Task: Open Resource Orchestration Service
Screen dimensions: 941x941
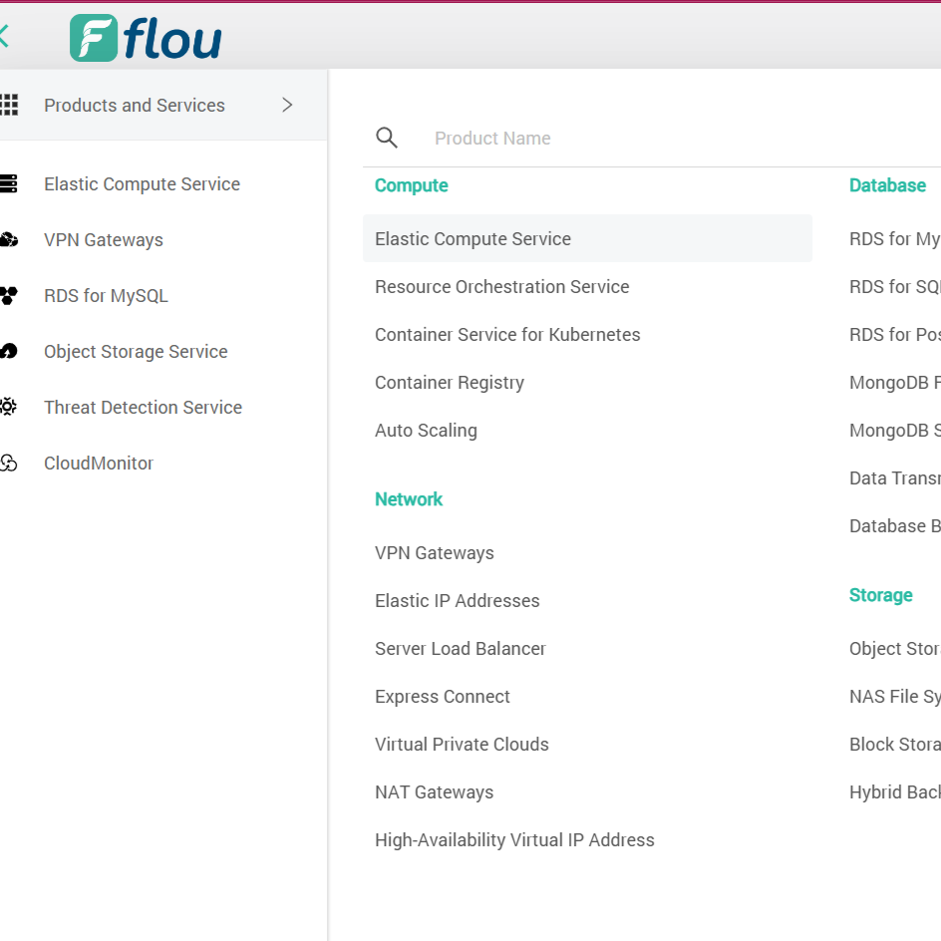Action: coord(501,287)
